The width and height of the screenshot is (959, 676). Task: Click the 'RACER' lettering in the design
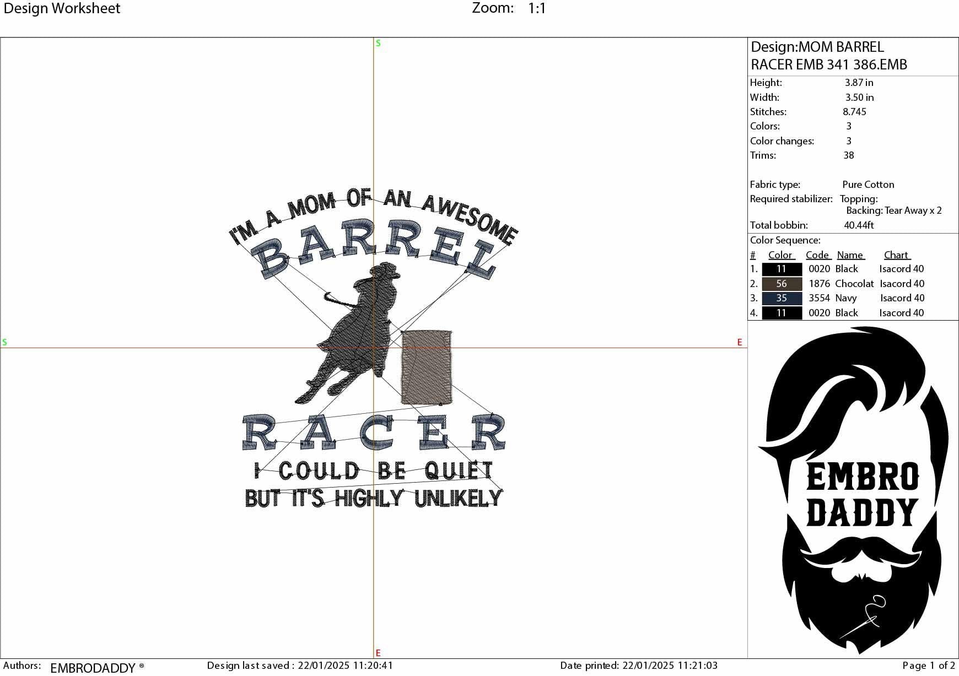point(374,432)
